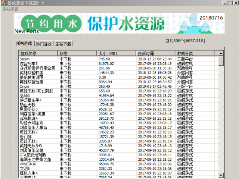Viewport: 239px width, 179px height.
Task: Select the 英雄无敌7 row
Action: 118,132
